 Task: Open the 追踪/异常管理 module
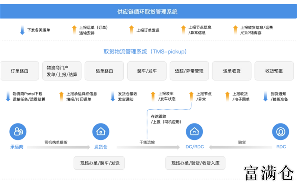pos(189,71)
